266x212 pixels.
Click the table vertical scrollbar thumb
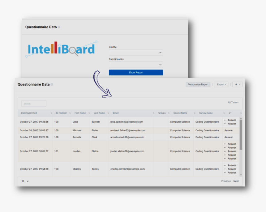coord(241,135)
